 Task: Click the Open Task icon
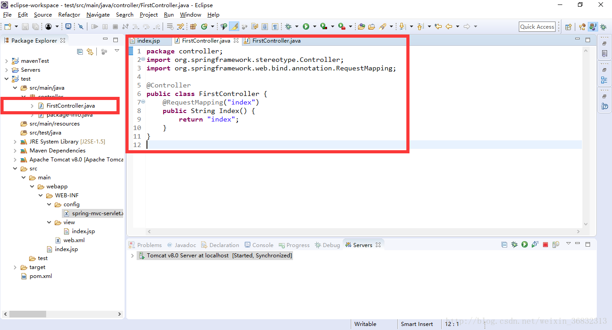(x=371, y=27)
